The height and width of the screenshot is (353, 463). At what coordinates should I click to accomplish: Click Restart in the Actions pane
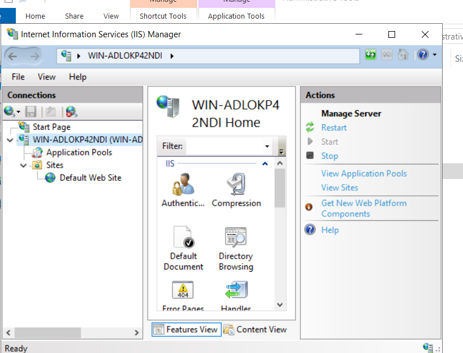point(334,128)
